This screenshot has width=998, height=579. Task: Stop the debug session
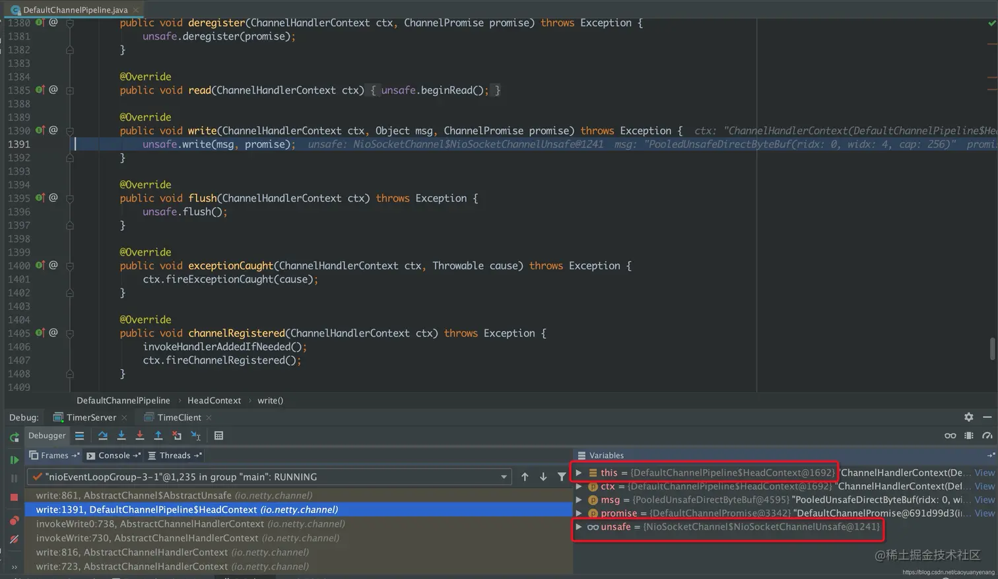pos(14,497)
